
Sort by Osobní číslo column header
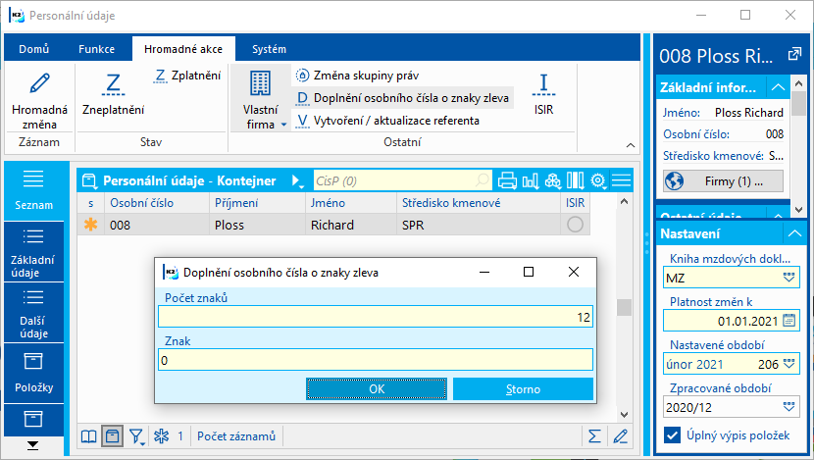click(157, 203)
